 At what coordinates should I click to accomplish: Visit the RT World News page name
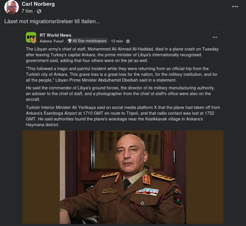(55, 35)
